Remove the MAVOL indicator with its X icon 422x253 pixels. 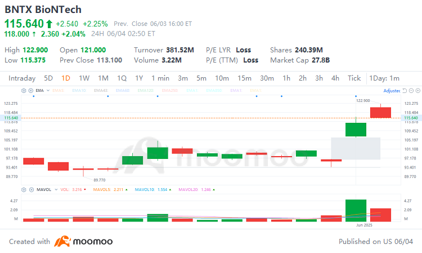pos(32,190)
